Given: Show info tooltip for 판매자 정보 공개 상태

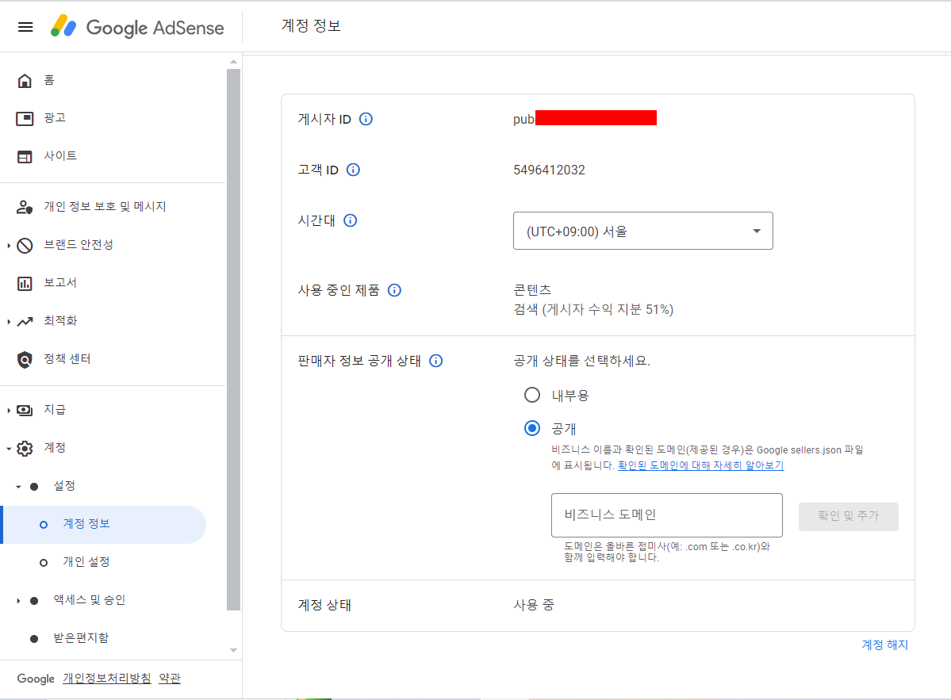Looking at the screenshot, I should [x=435, y=361].
